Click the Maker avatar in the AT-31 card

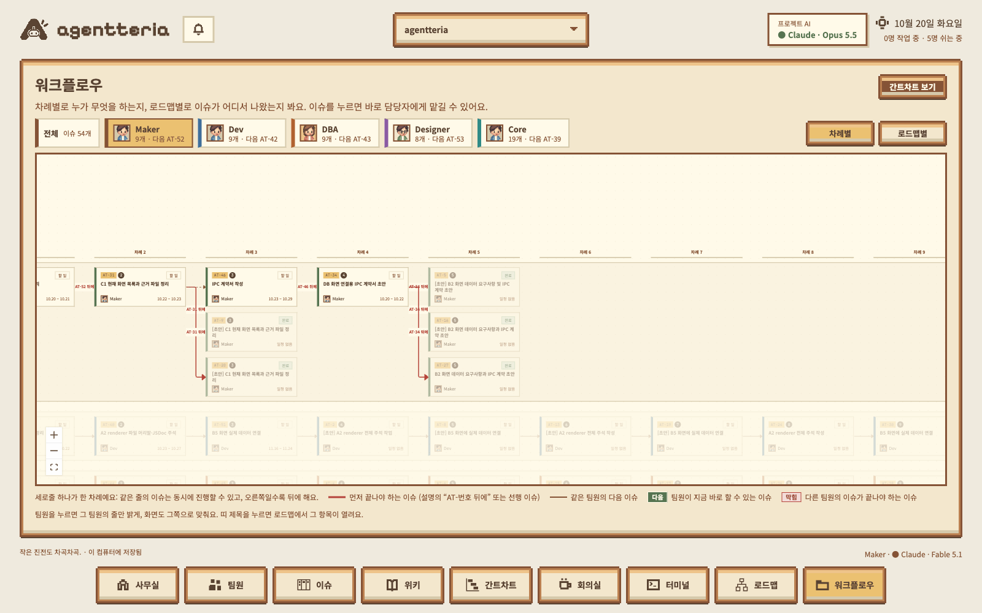click(104, 299)
